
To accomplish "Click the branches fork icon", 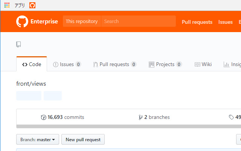I will 140,117.
